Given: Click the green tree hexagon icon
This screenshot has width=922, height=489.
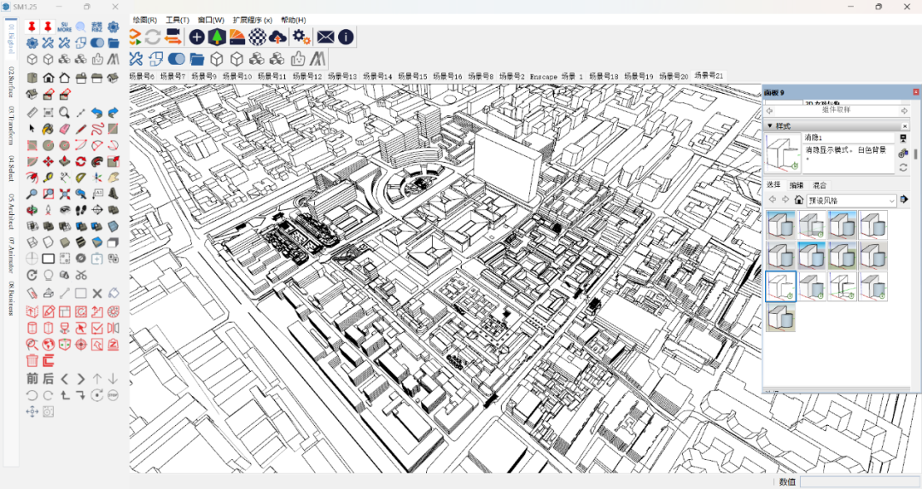Looking at the screenshot, I should [x=217, y=37].
